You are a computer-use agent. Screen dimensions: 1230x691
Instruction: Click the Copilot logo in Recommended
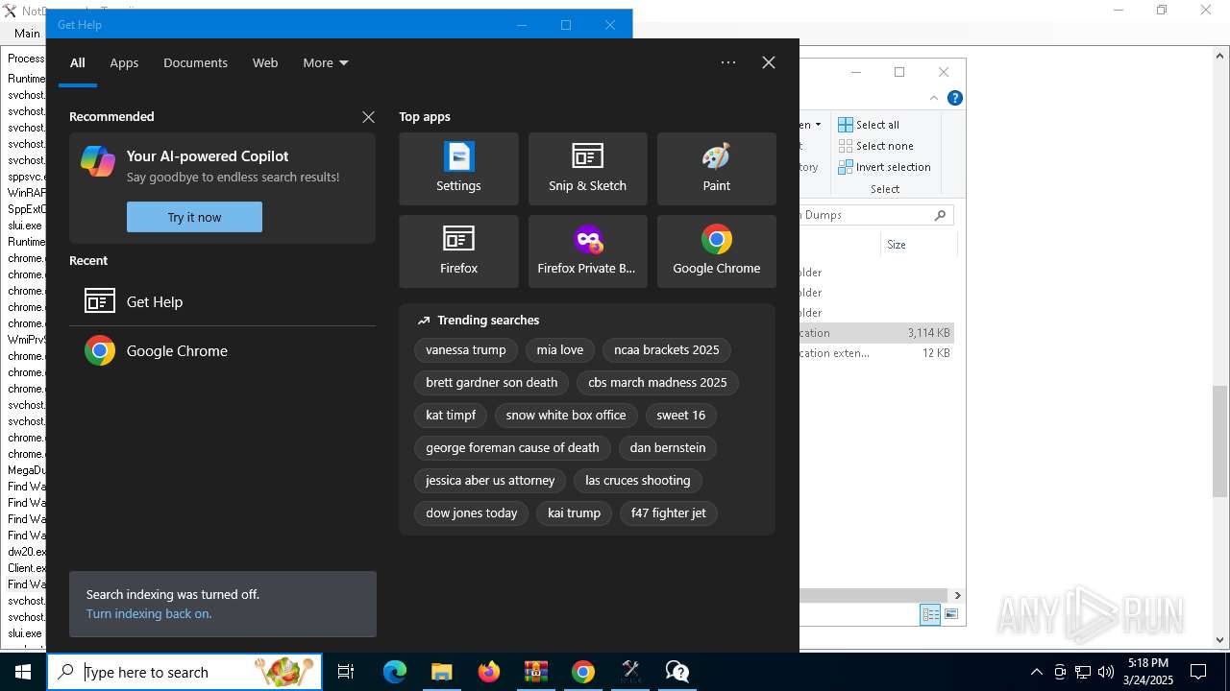click(x=98, y=161)
